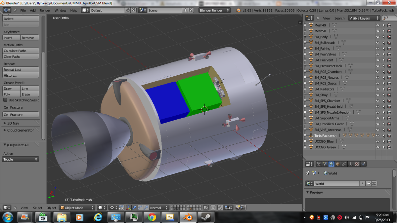Open the File menu
This screenshot has height=223, width=397.
pyautogui.click(x=23, y=10)
